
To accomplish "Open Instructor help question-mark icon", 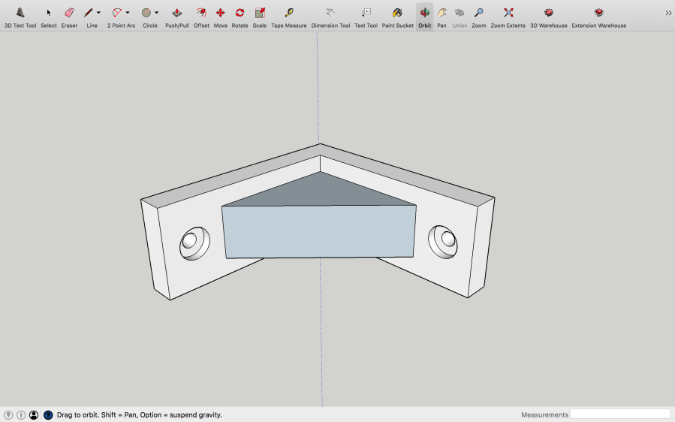I will pyautogui.click(x=48, y=414).
